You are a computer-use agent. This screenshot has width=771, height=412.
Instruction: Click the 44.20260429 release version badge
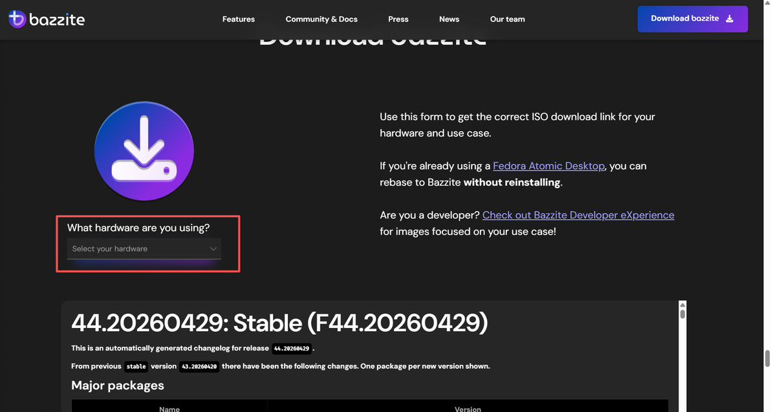(292, 349)
